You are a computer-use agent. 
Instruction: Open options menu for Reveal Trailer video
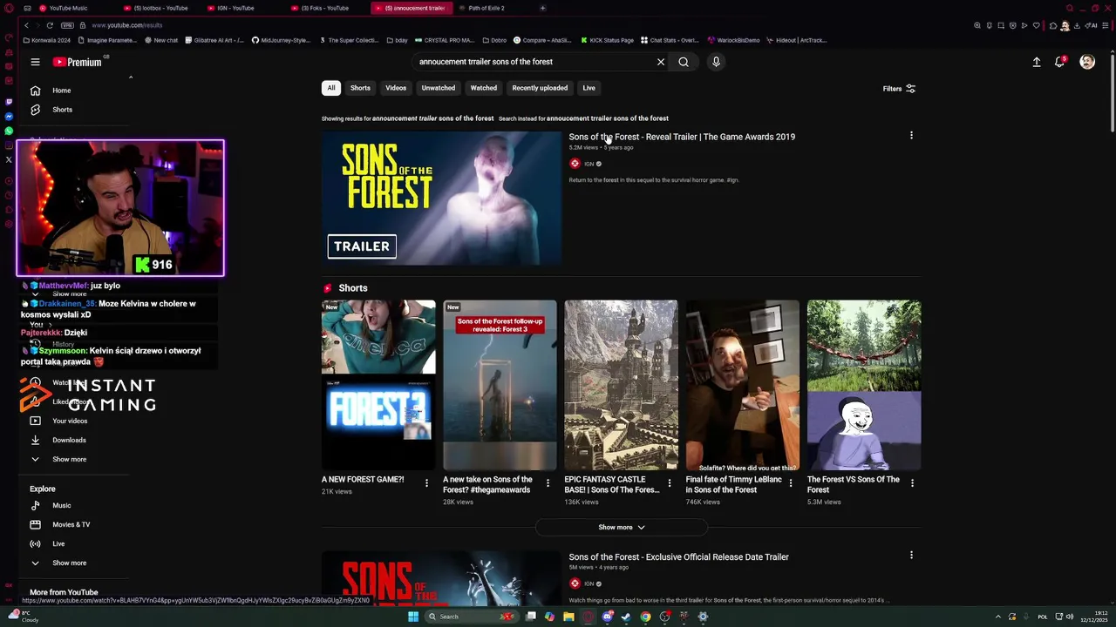pyautogui.click(x=911, y=135)
